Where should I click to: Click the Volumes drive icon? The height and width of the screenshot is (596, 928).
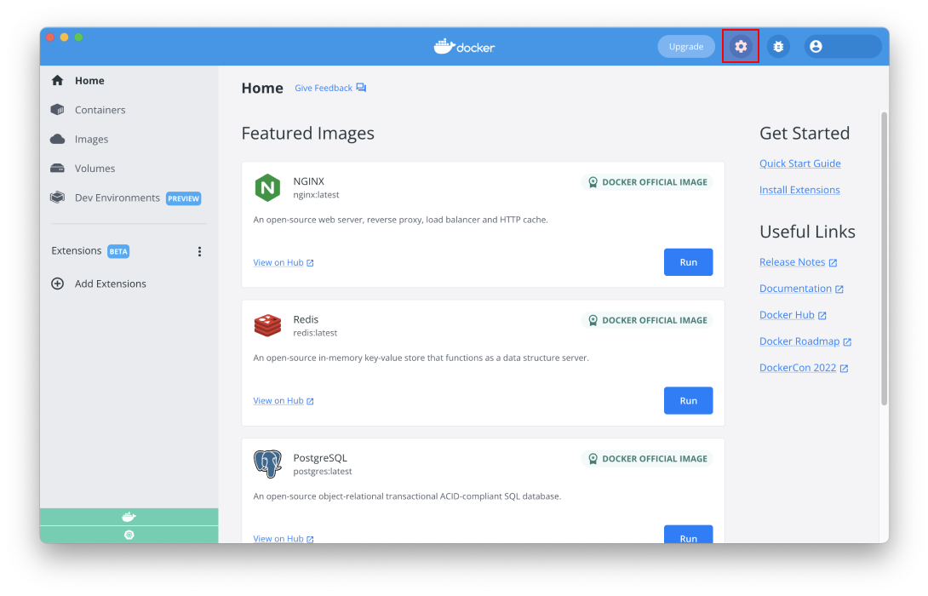[57, 168]
